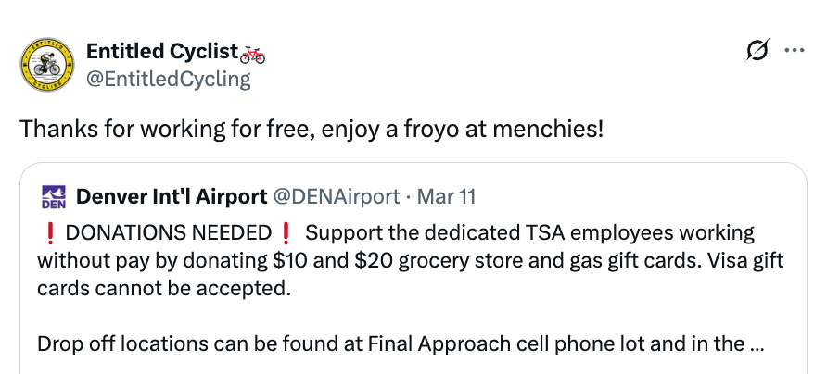Image resolution: width=827 pixels, height=374 pixels.
Task: Open the three-dot More options menu
Action: pyautogui.click(x=794, y=52)
